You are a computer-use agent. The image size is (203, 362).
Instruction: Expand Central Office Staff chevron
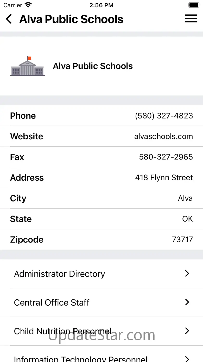pyautogui.click(x=187, y=302)
